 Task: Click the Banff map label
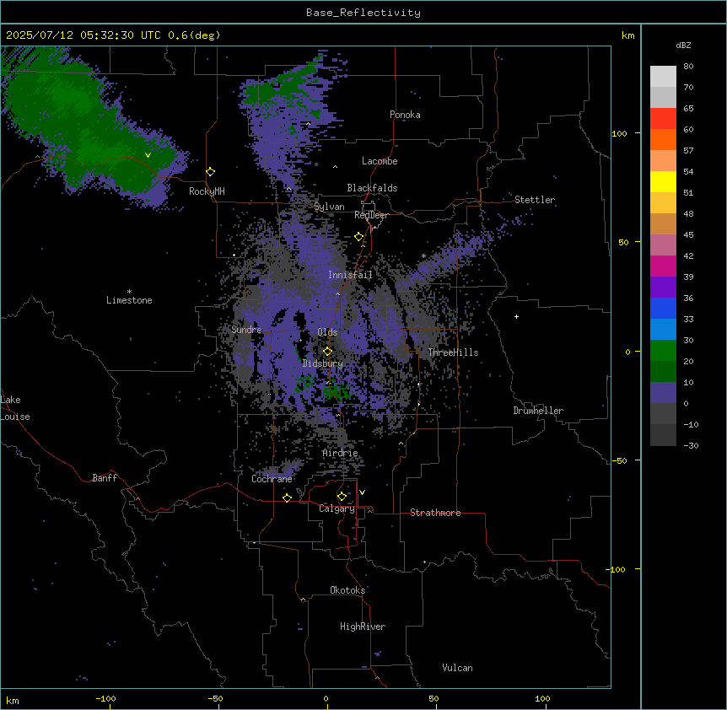pyautogui.click(x=105, y=478)
